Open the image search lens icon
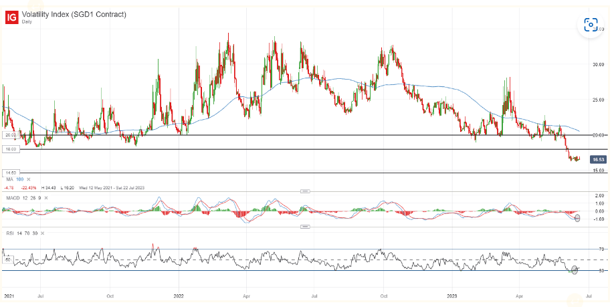The image size is (612, 307). (x=591, y=25)
